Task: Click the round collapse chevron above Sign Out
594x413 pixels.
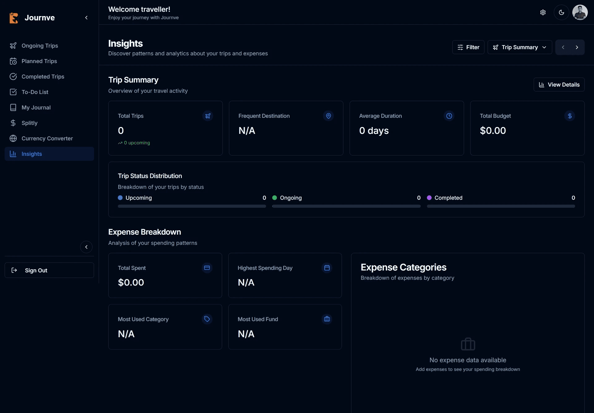Action: (86, 247)
